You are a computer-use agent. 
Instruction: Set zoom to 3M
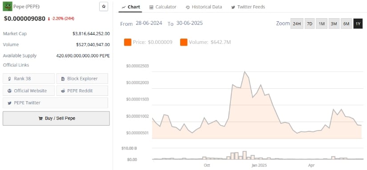click(334, 24)
